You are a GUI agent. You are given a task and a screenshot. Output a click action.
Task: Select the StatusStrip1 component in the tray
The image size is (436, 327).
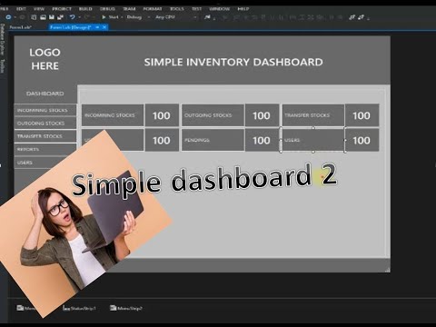[x=80, y=308]
